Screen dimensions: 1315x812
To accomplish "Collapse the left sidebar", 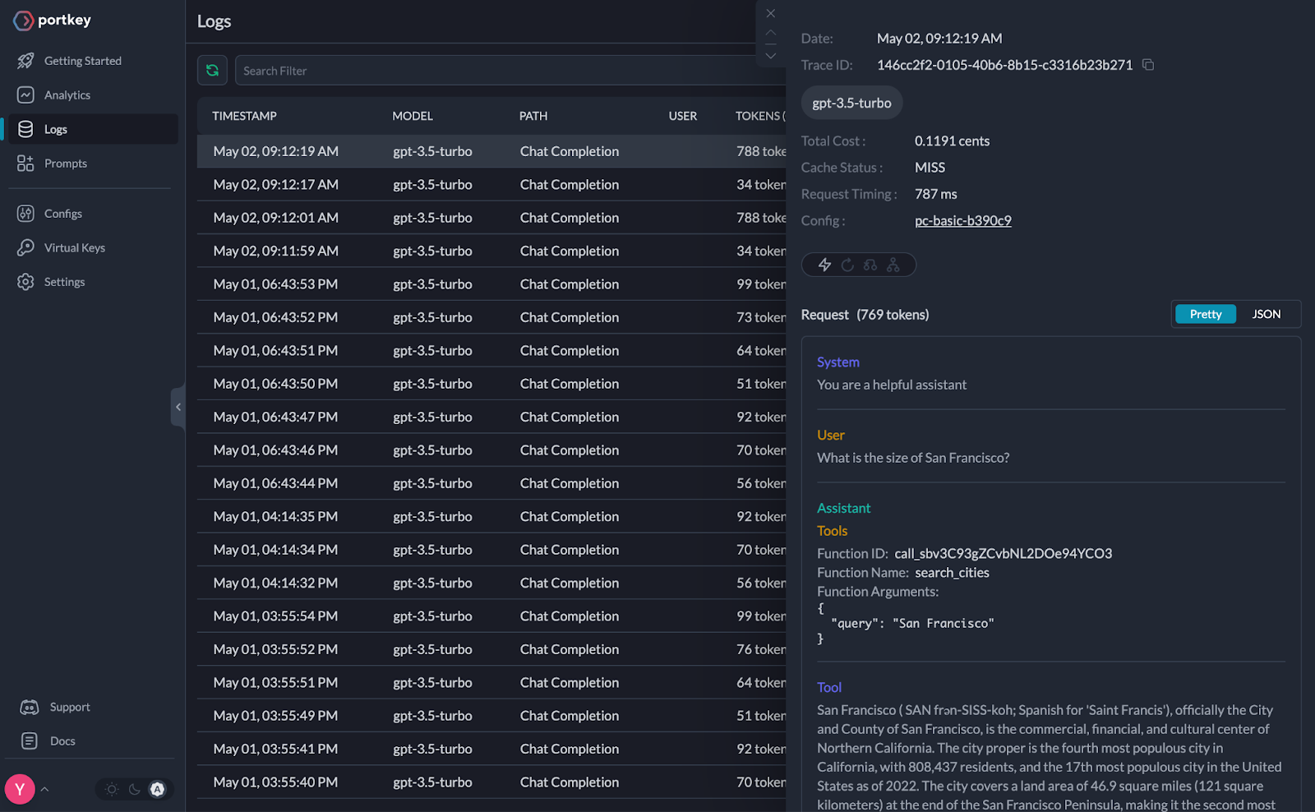I will click(178, 407).
